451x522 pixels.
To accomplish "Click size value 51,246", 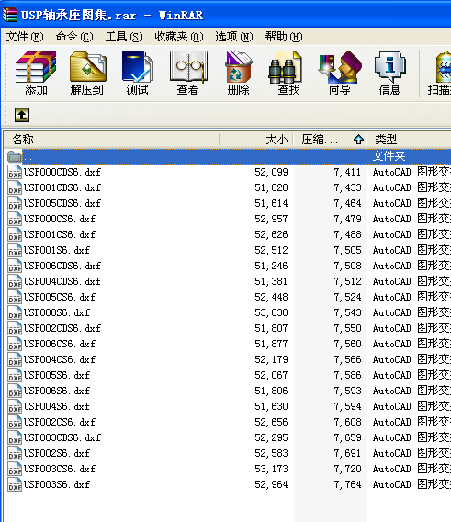I will click(271, 266).
